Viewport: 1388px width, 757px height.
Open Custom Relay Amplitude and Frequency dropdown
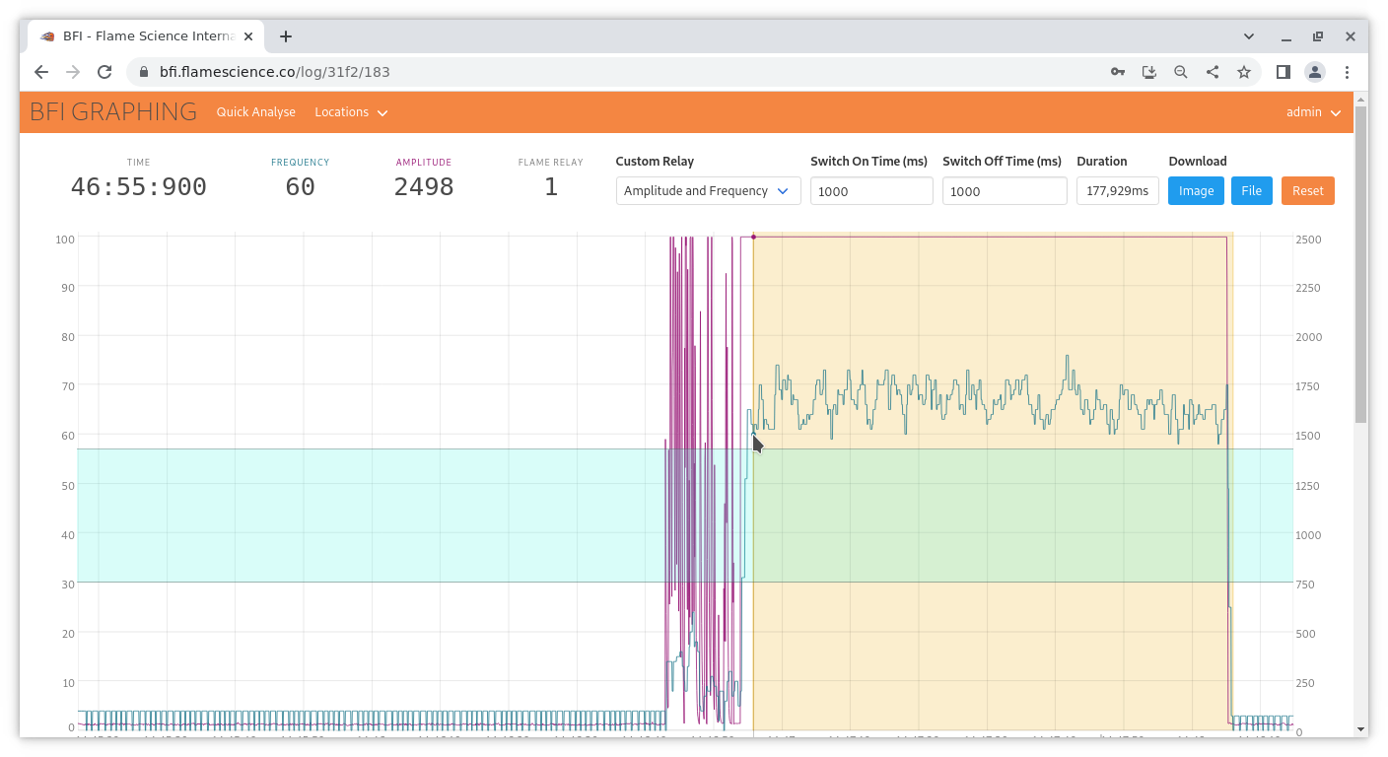click(x=708, y=191)
